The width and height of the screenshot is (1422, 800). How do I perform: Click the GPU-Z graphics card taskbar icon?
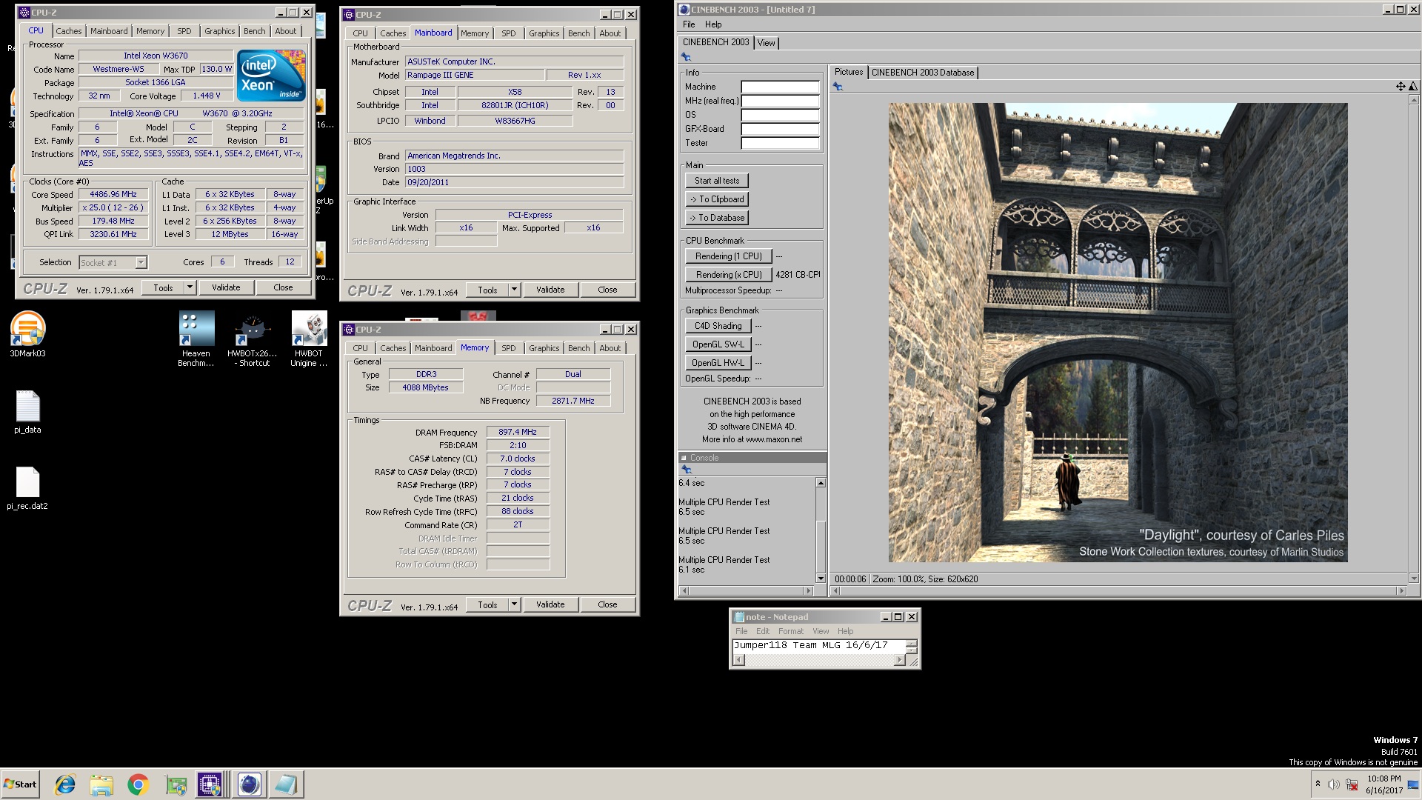[176, 784]
